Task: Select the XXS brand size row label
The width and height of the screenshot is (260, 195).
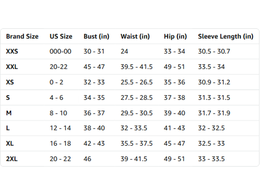Action: point(12,51)
